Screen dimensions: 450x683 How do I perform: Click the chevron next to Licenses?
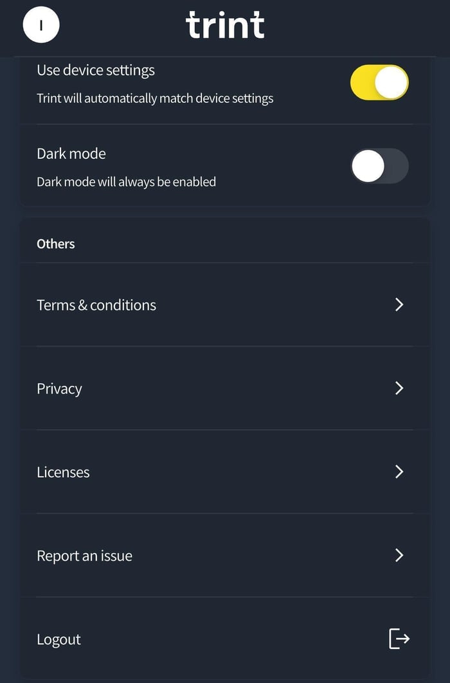[x=399, y=471]
